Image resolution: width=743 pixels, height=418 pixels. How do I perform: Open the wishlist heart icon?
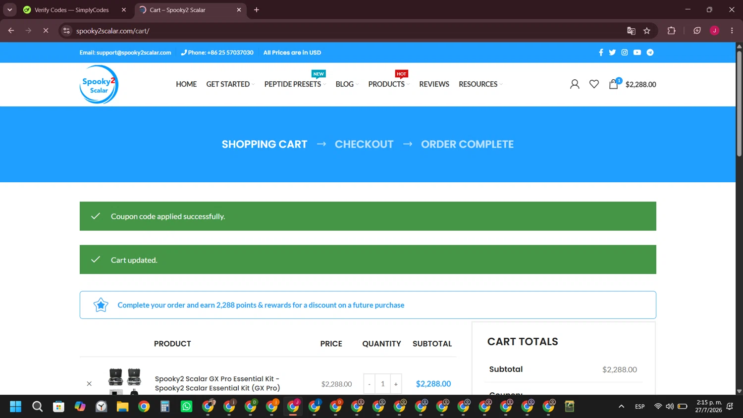point(594,84)
